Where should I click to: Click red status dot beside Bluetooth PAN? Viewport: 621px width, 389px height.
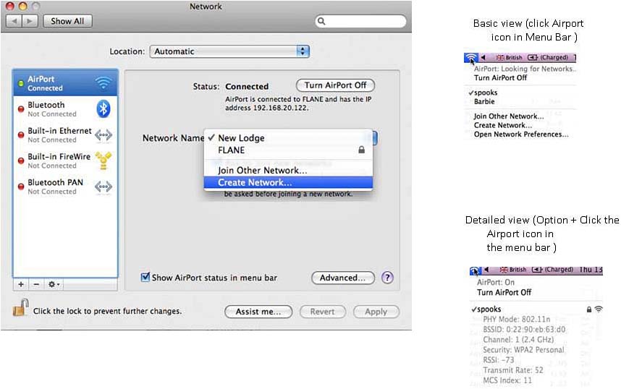click(21, 187)
